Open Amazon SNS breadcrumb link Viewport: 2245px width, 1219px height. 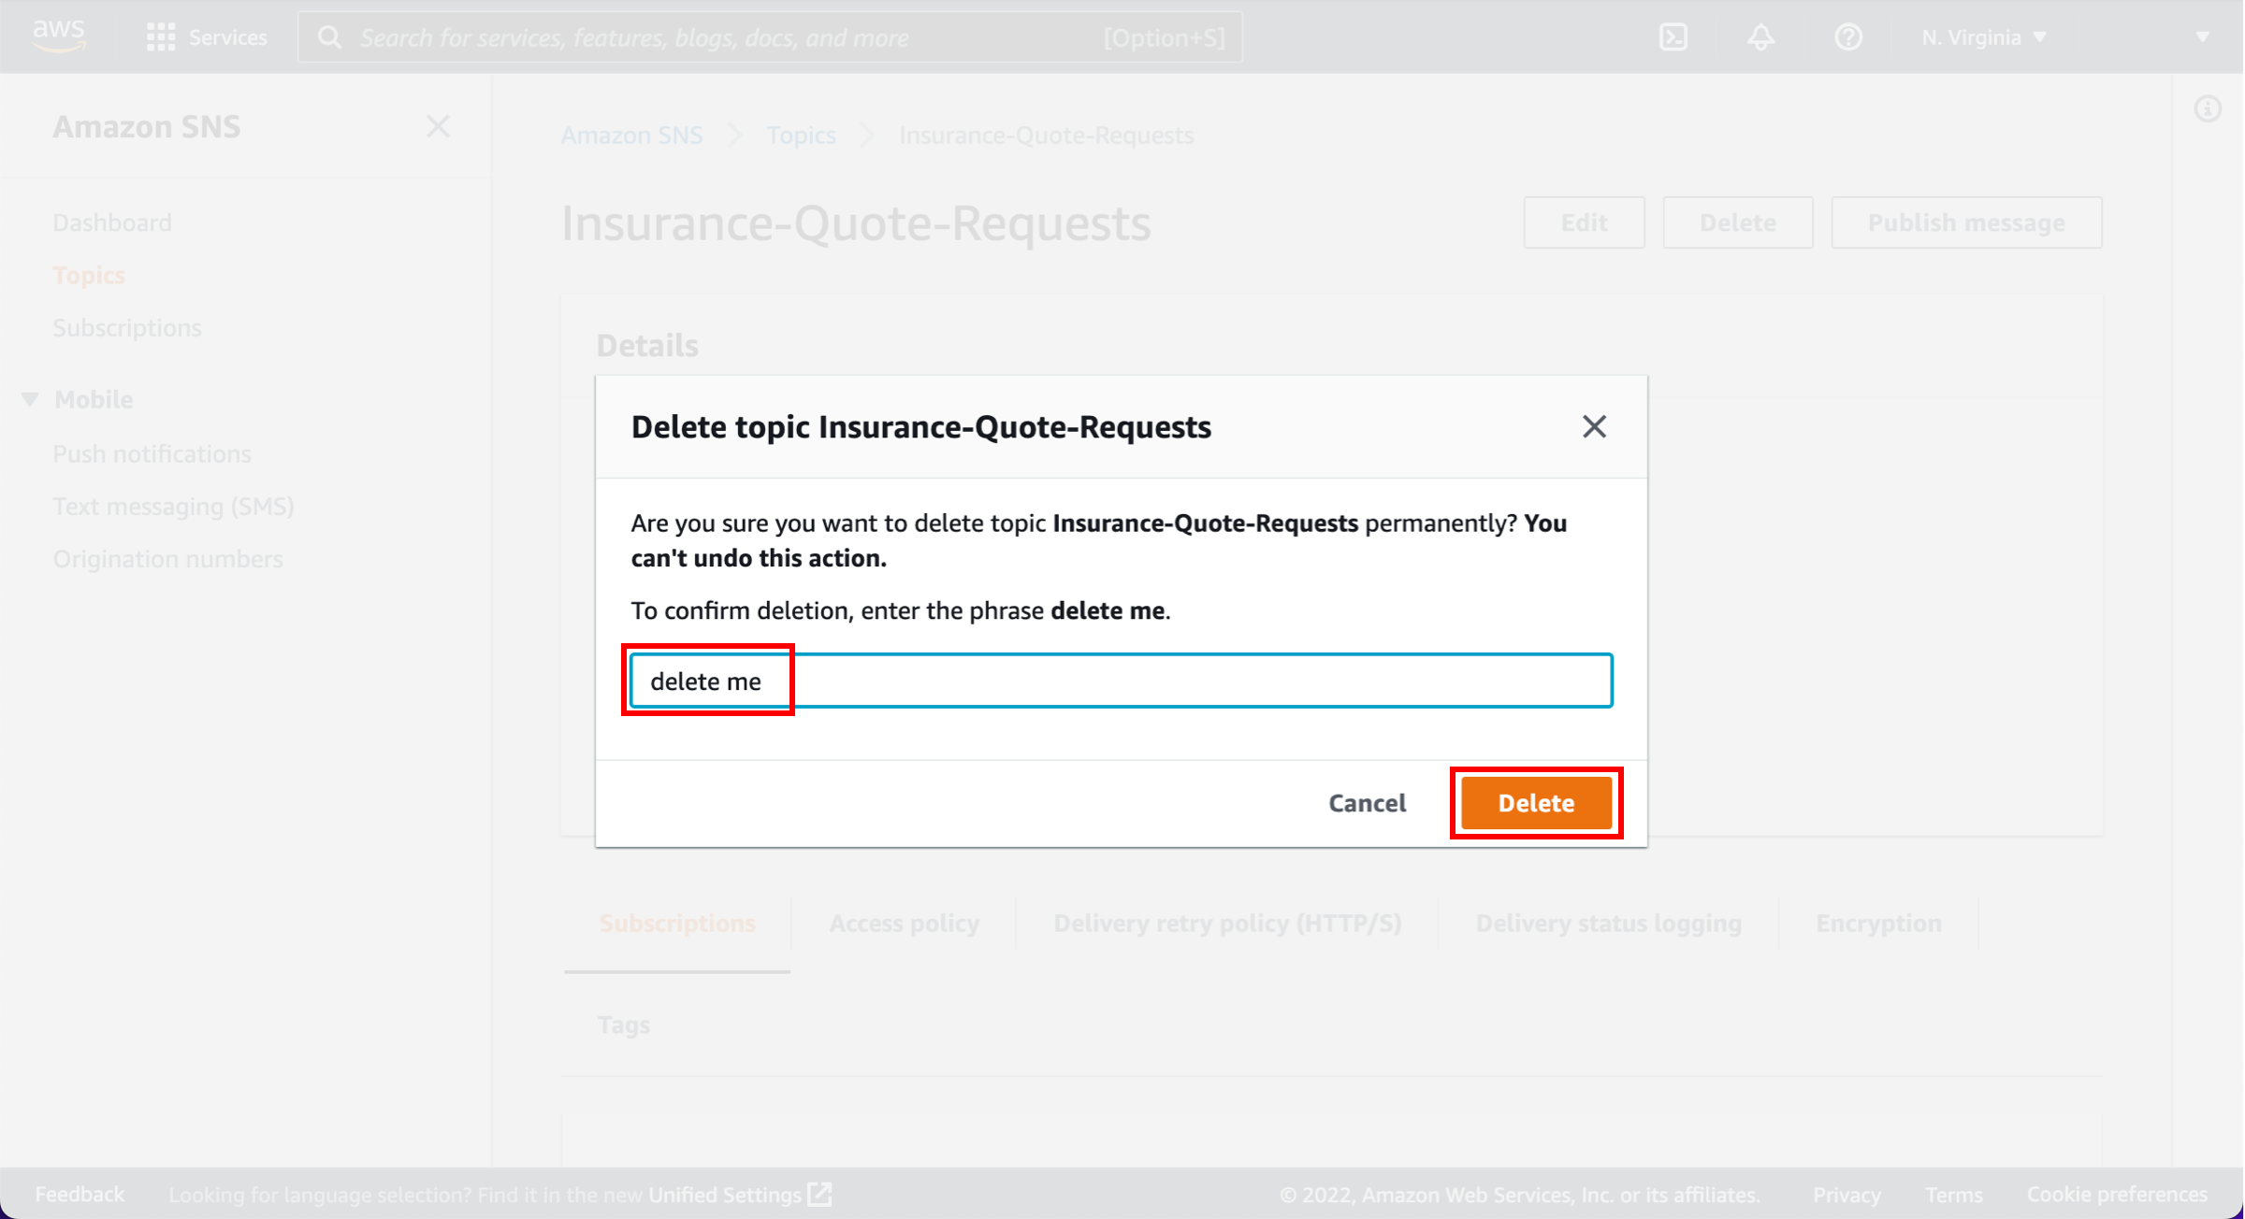coord(632,136)
